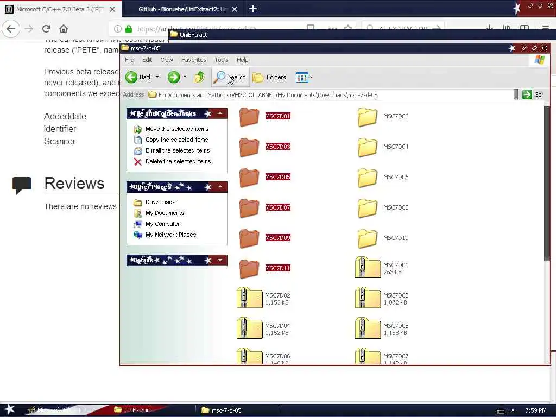Open the Tools menu

pyautogui.click(x=222, y=60)
